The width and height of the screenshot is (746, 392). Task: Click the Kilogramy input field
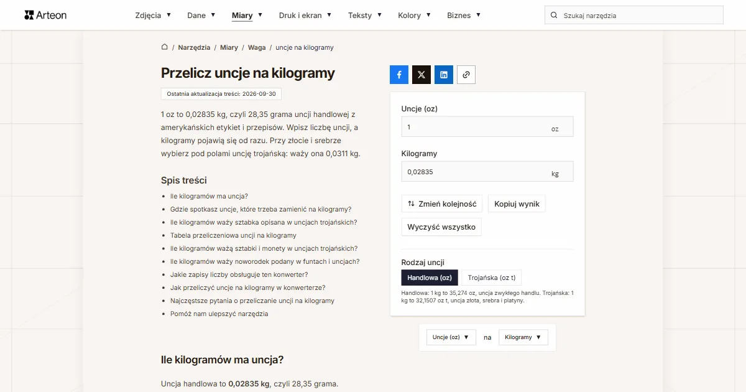(x=487, y=172)
